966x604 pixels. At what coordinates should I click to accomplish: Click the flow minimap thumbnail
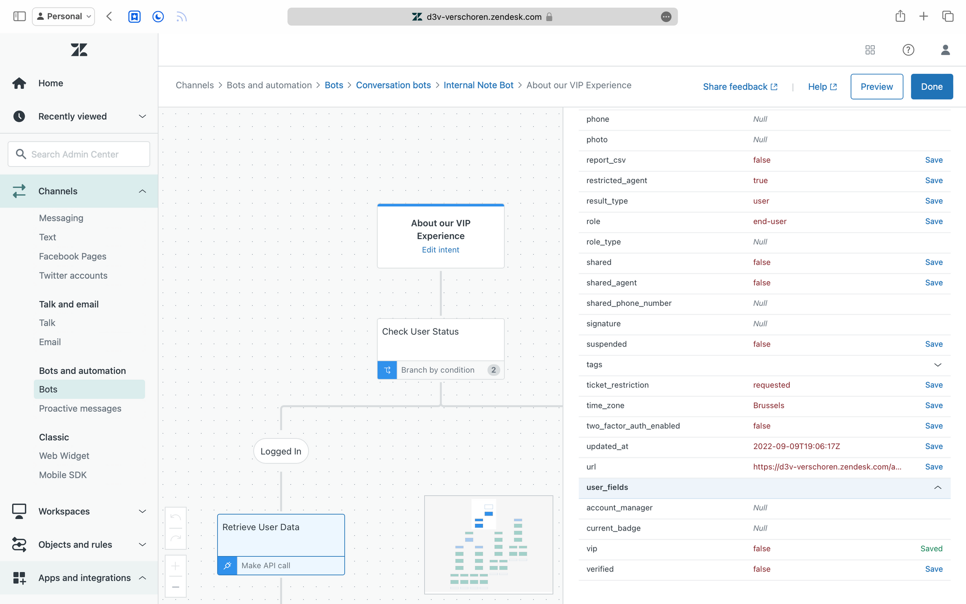pyautogui.click(x=488, y=545)
